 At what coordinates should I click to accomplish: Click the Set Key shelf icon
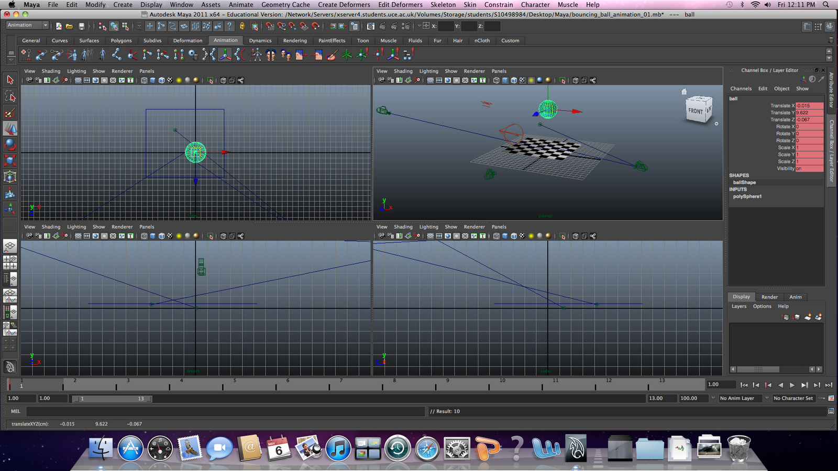pyautogui.click(x=26, y=54)
